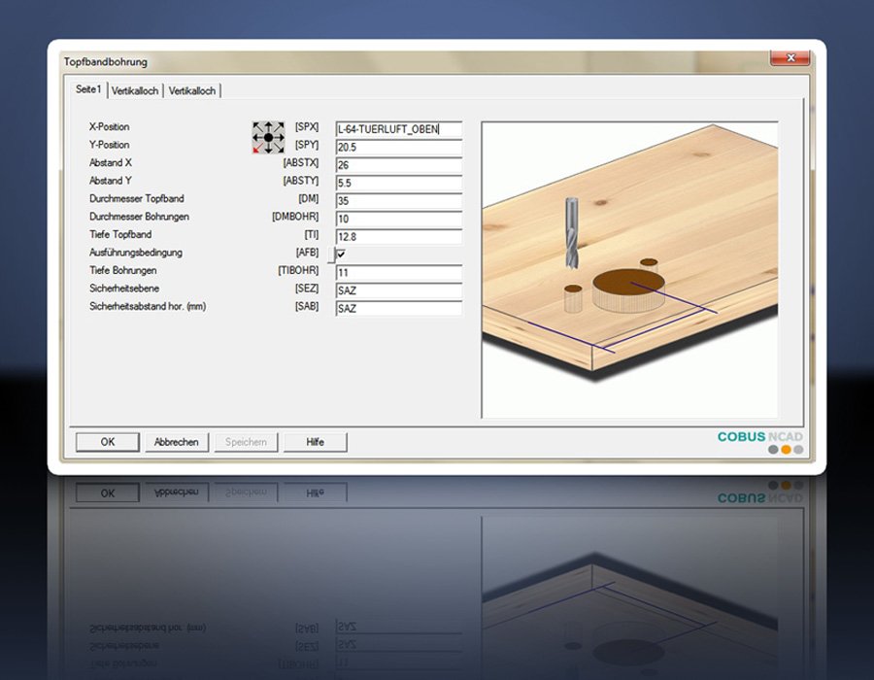Click the Sicherheitsabstand hor. SAB field
This screenshot has width=874, height=680.
(398, 308)
